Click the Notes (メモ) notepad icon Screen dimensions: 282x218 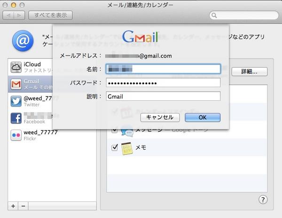127,148
